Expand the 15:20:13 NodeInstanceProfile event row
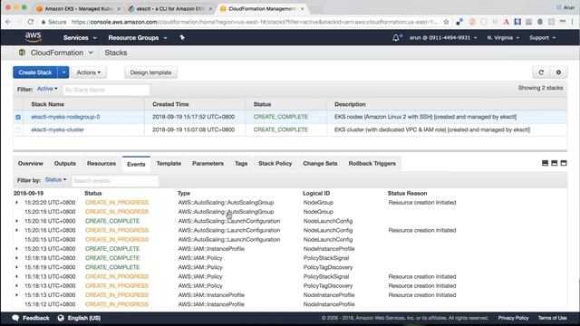 tap(16, 249)
